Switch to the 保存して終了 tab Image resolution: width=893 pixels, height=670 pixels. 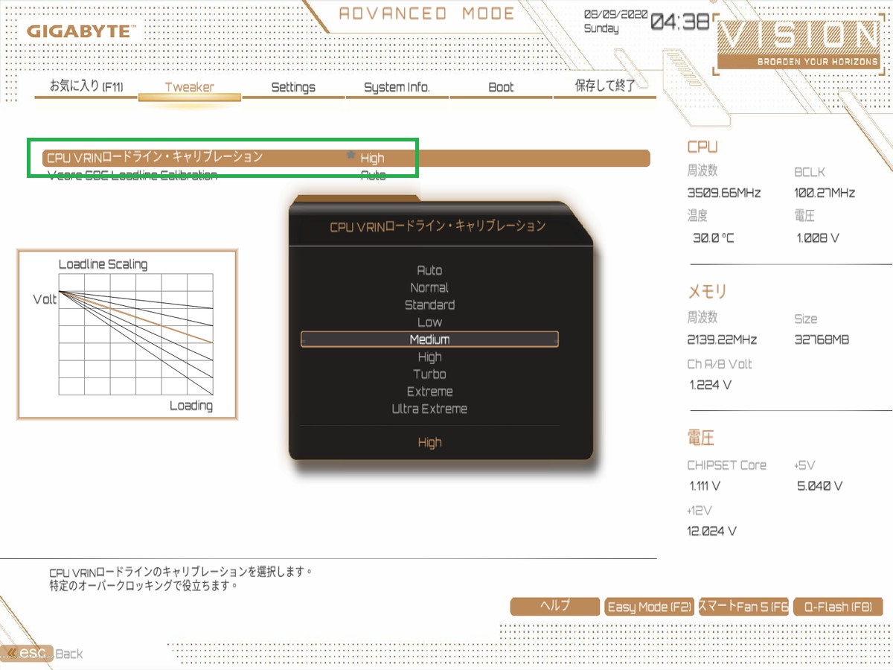click(x=605, y=86)
